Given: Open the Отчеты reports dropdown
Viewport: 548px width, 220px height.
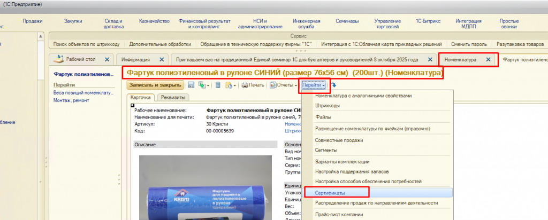Looking at the screenshot, I should click(x=284, y=85).
